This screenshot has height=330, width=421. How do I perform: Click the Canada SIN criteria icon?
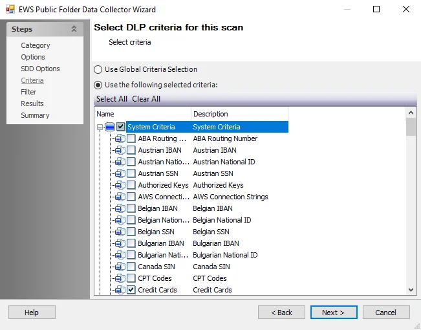[120, 267]
